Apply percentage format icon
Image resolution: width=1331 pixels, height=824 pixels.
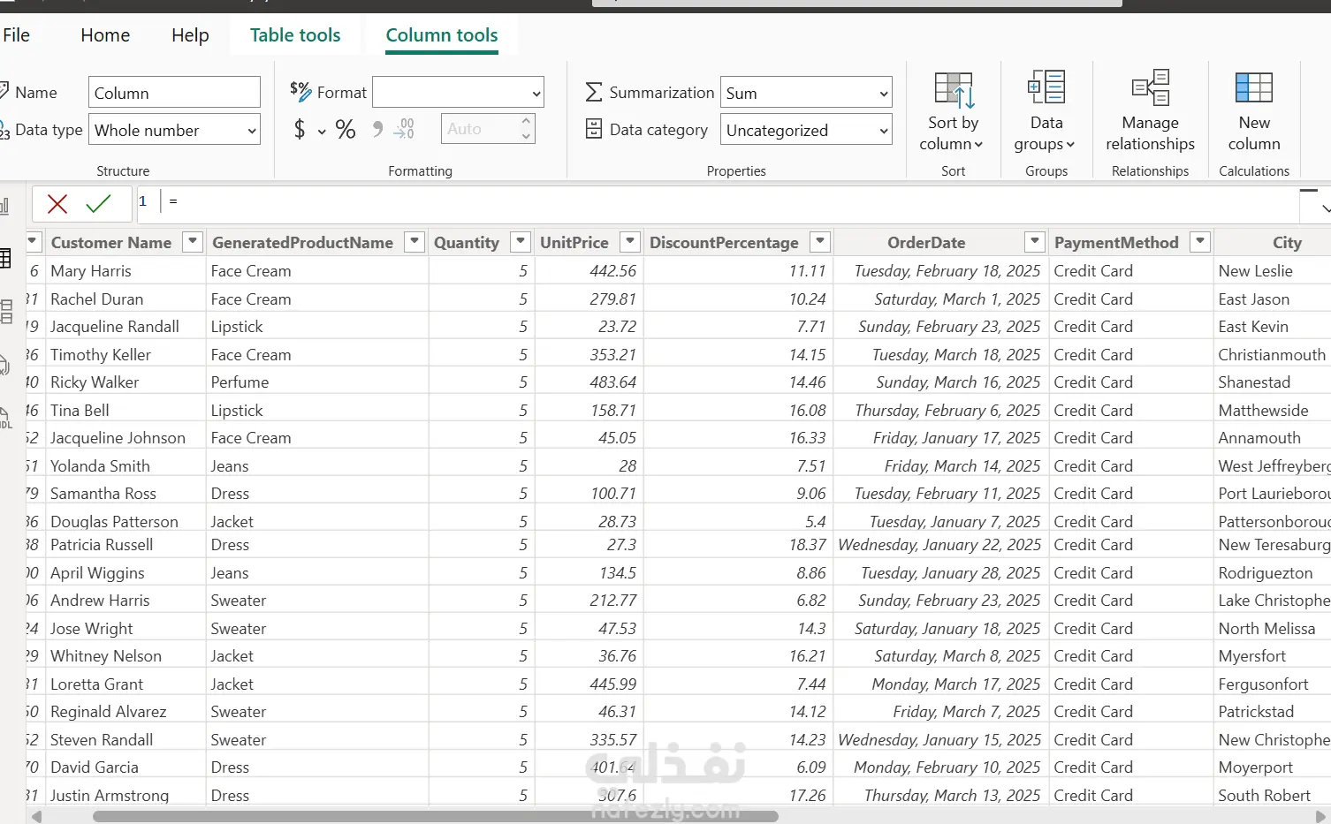(x=345, y=130)
